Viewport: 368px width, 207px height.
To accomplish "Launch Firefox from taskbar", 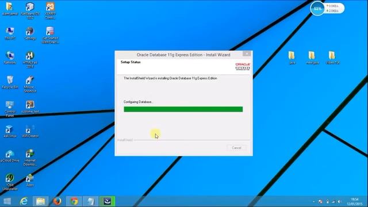I will pyautogui.click(x=57, y=201).
